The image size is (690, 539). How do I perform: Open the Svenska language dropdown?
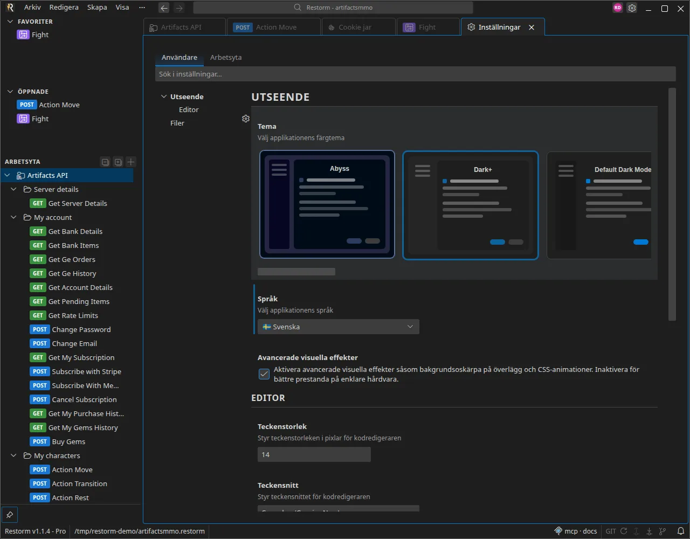click(339, 327)
